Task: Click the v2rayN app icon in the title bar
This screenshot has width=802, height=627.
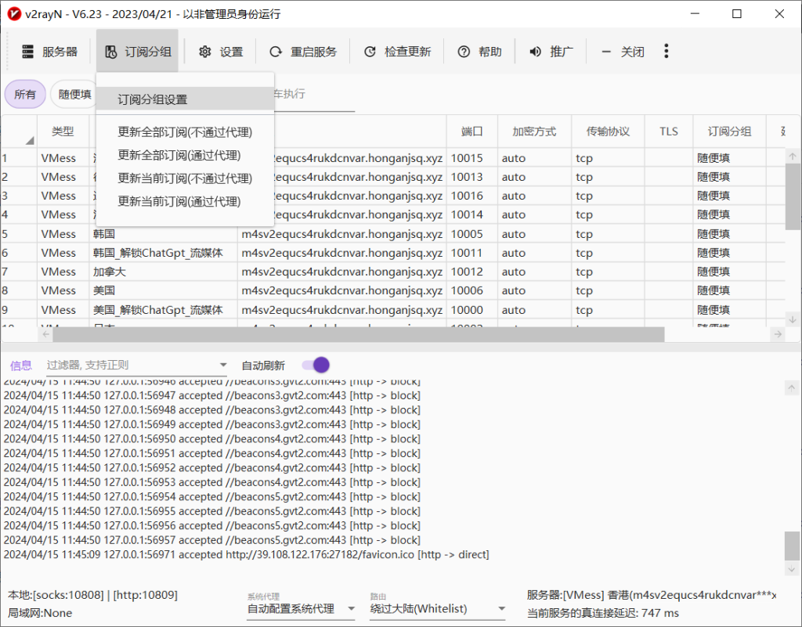Action: [13, 13]
